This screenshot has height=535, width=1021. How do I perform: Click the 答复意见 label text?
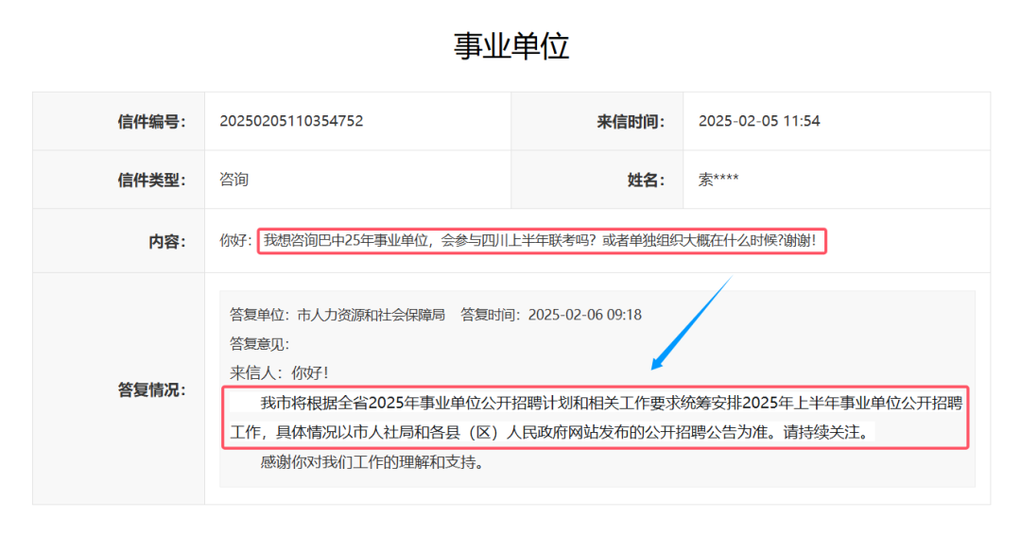click(259, 343)
